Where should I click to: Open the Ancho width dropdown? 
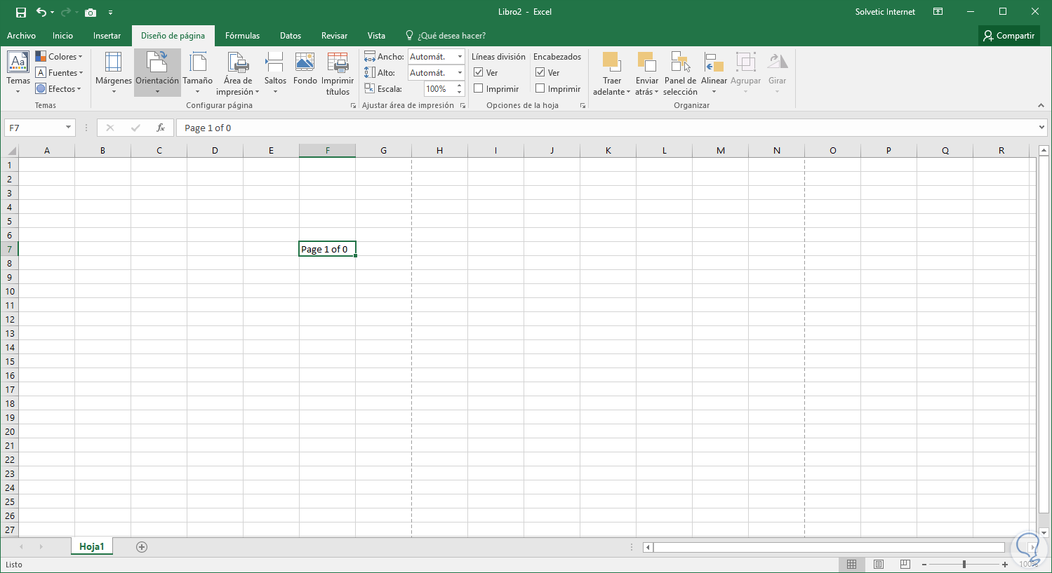pyautogui.click(x=460, y=57)
